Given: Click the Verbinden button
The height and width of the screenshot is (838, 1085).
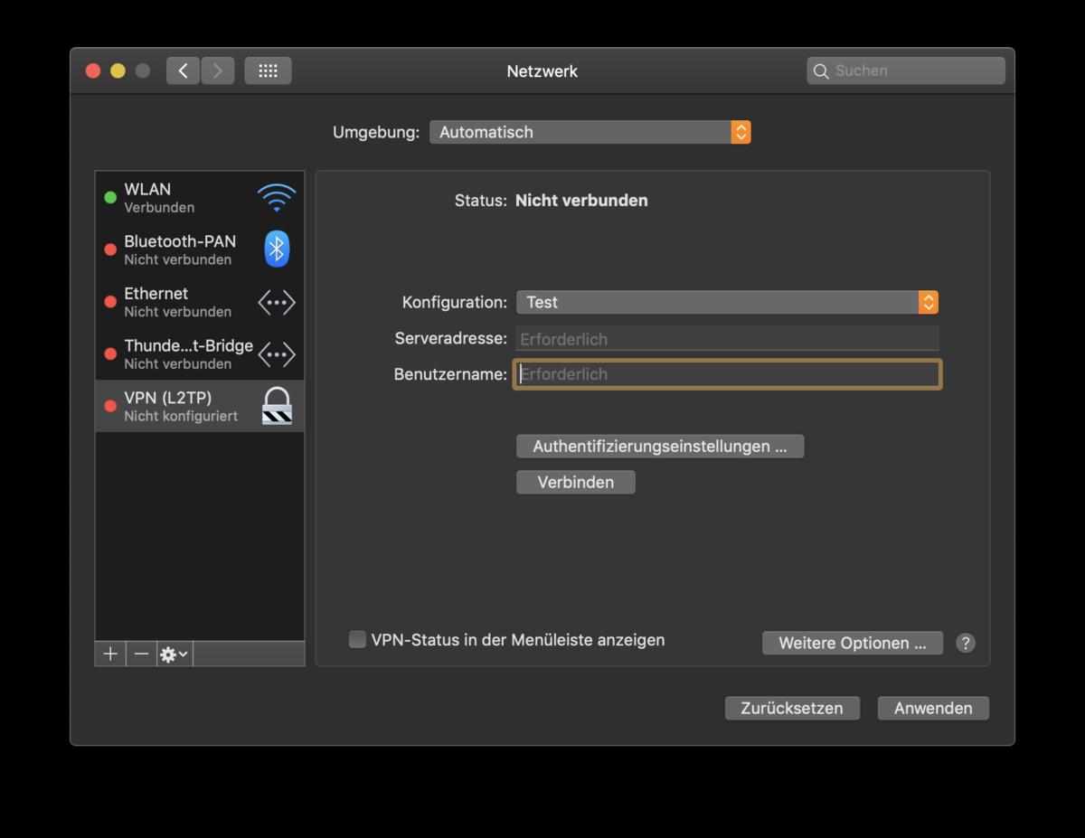Looking at the screenshot, I should coord(576,482).
